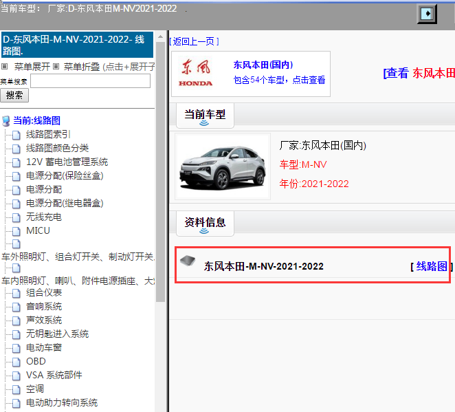The image size is (455, 412).
Task: Open tree item 声效系统
Action: click(44, 320)
